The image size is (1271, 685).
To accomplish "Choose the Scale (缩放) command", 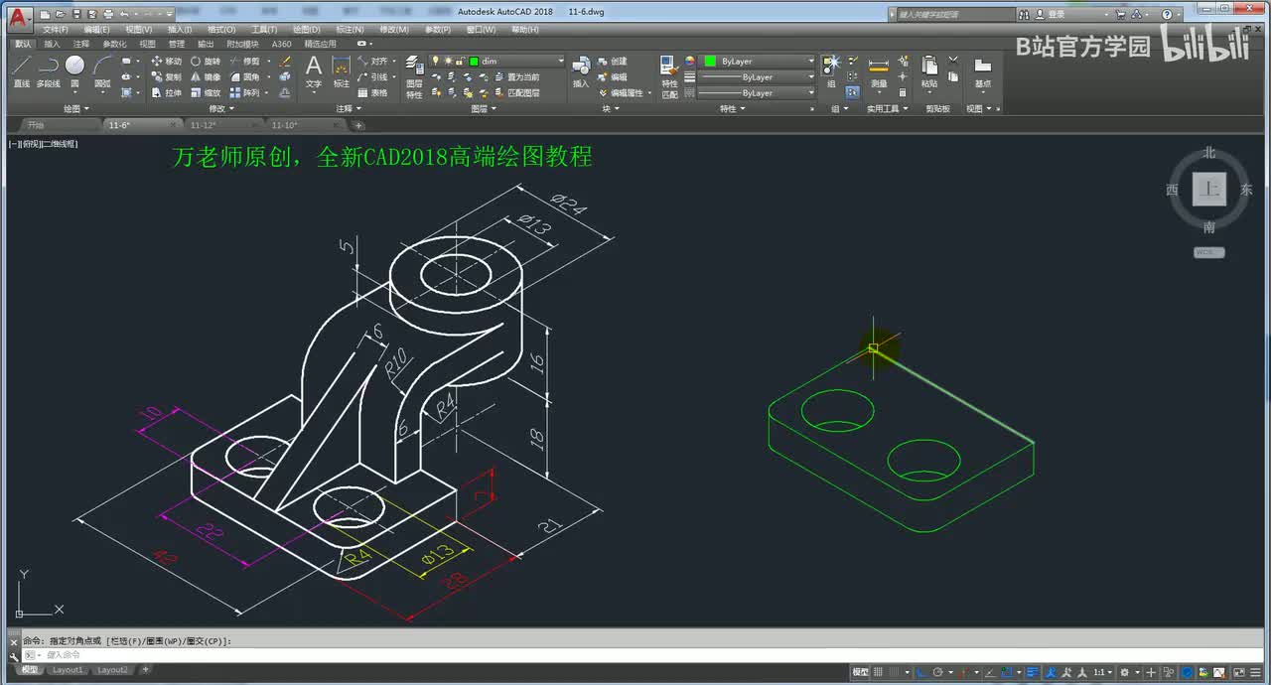I will coord(206,92).
